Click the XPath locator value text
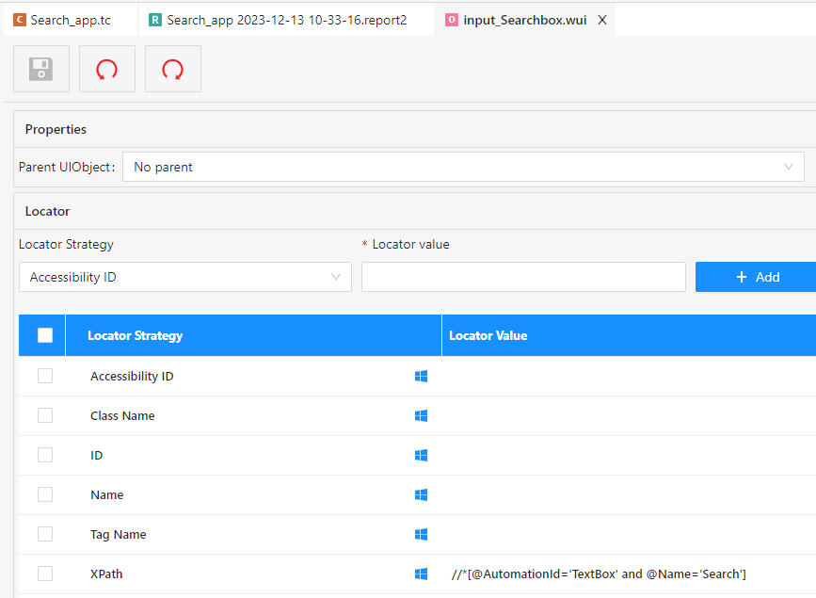 coord(599,574)
